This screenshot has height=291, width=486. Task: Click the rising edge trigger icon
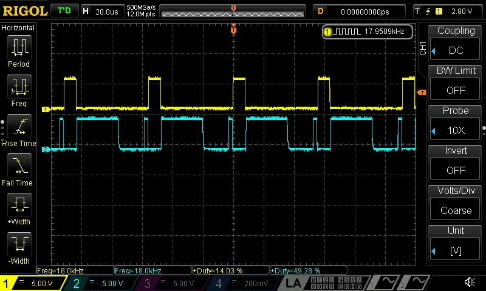coord(428,12)
